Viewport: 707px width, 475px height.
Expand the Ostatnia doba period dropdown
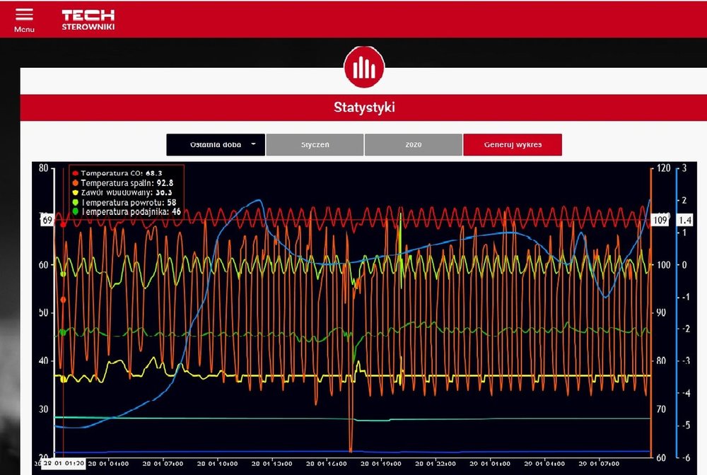pos(216,145)
